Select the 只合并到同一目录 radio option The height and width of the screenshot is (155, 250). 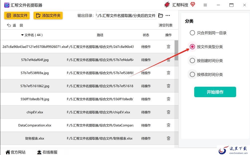click(x=192, y=33)
